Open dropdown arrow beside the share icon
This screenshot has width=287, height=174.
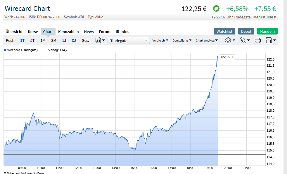(x=248, y=40)
